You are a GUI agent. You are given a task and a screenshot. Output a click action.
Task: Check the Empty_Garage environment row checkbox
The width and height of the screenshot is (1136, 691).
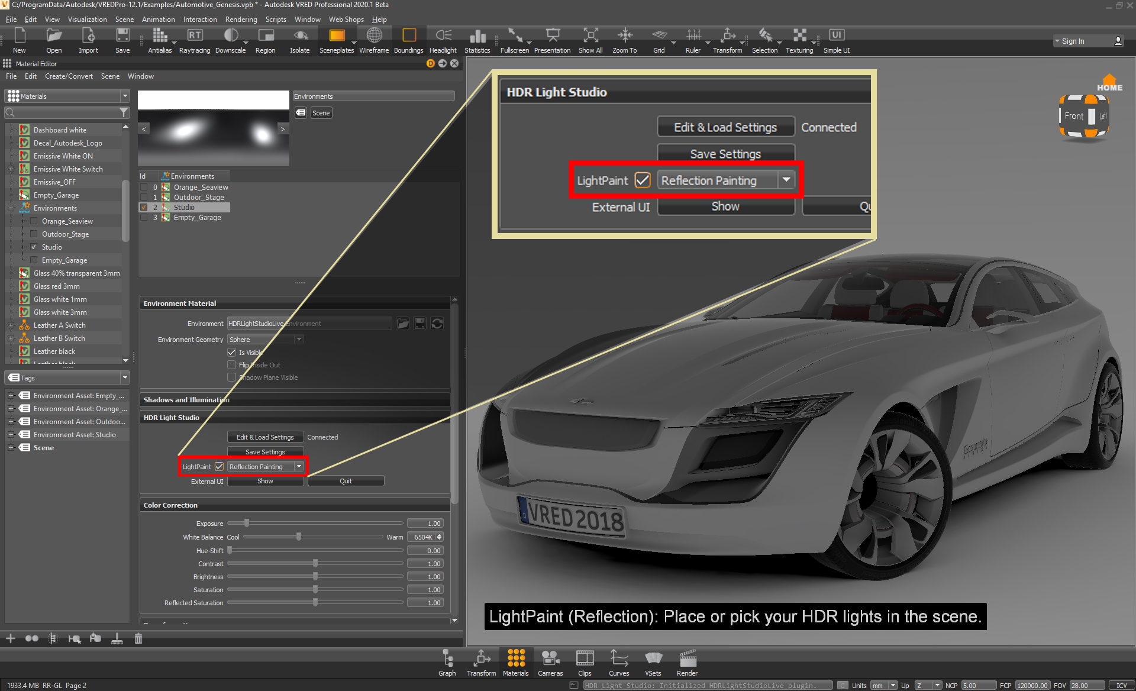pos(144,217)
